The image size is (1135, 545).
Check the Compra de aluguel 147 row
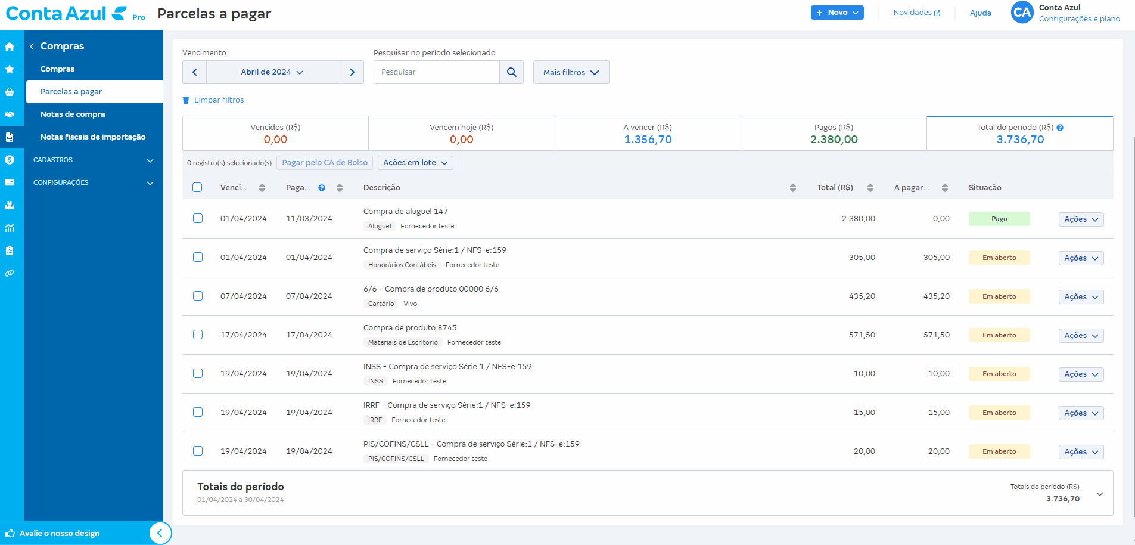coord(197,218)
